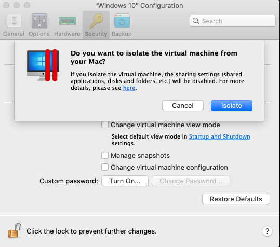The height and width of the screenshot is (247, 280).
Task: Select the Hardware memory chip icon
Action: coord(68,21)
